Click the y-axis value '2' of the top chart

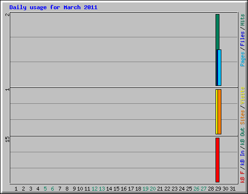pos(7,15)
